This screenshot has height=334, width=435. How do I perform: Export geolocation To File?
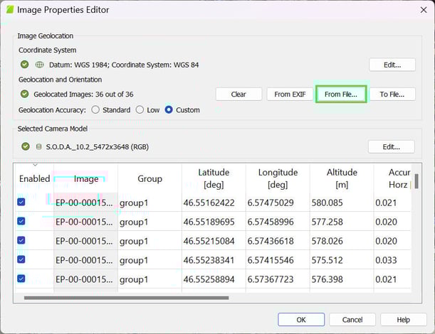pos(392,95)
